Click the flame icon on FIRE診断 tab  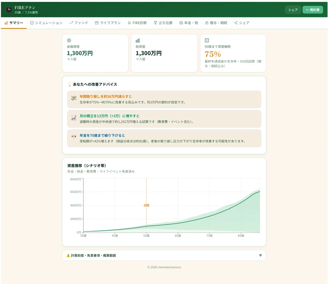point(129,23)
